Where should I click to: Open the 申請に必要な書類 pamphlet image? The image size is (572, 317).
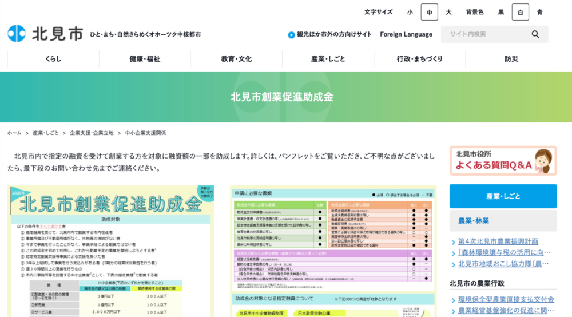coord(333,251)
